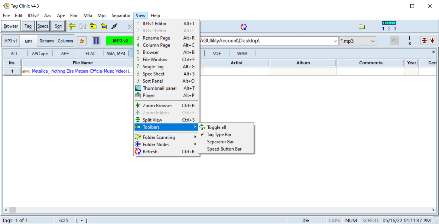Open the ID3v2 menu

(x=33, y=15)
